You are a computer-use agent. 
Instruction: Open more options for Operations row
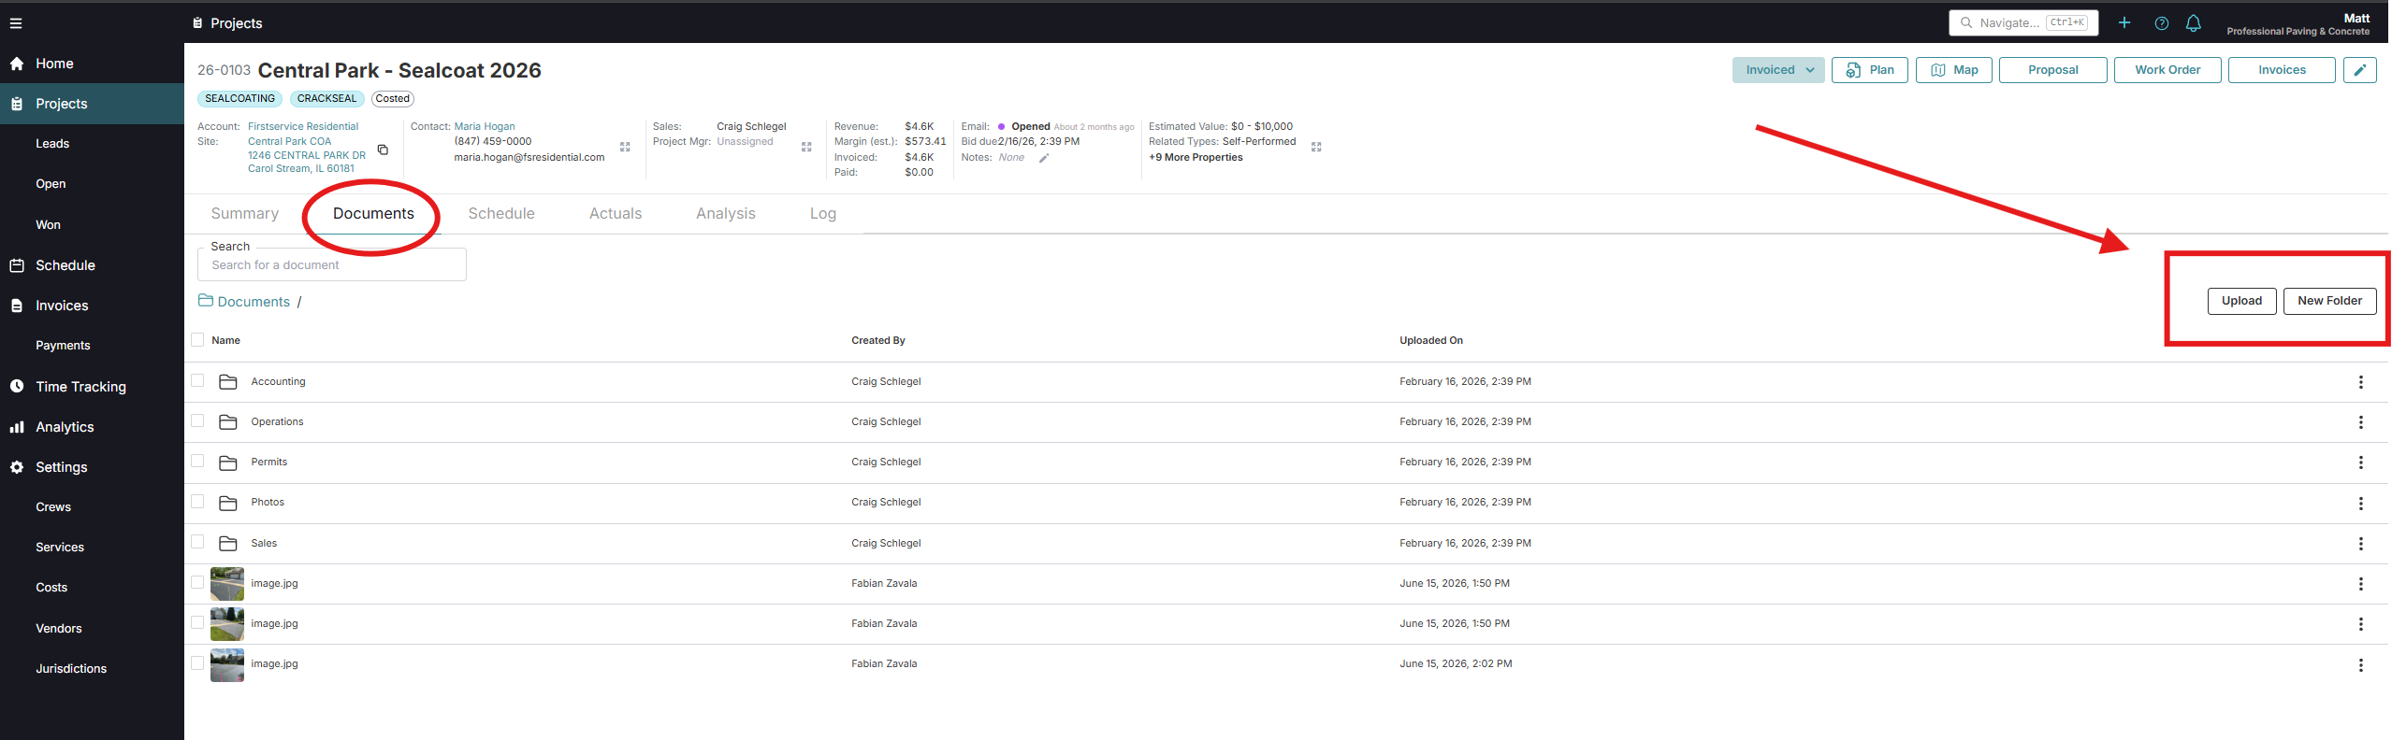pos(2360,422)
